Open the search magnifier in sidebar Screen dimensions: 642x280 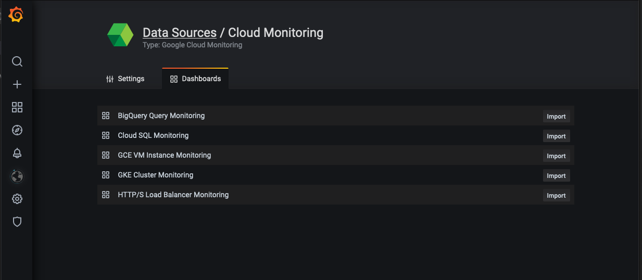[17, 62]
